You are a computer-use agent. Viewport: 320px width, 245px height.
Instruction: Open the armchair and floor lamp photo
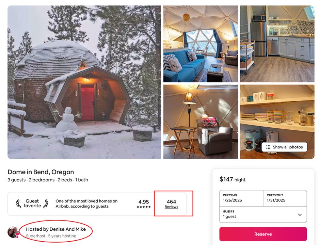click(201, 122)
